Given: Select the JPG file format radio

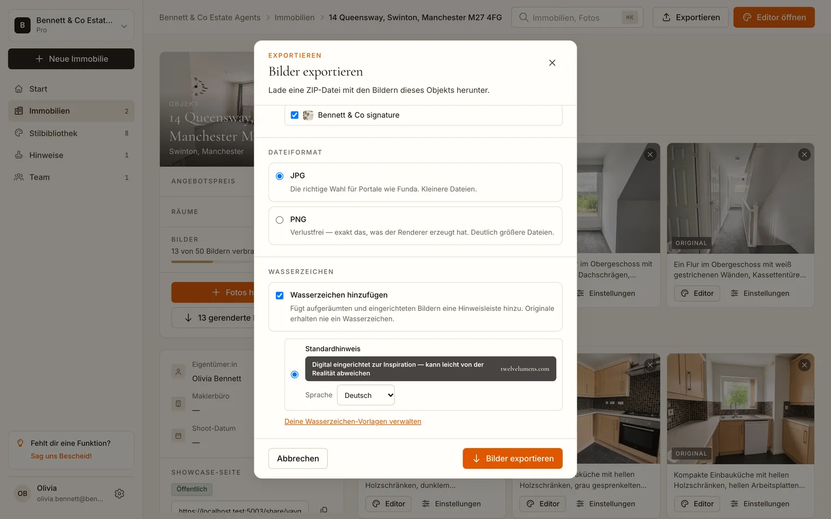Looking at the screenshot, I should [x=280, y=176].
